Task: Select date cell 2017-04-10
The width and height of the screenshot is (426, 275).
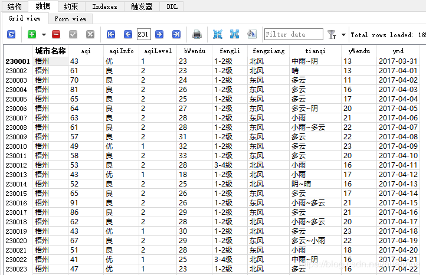Action: (x=398, y=156)
